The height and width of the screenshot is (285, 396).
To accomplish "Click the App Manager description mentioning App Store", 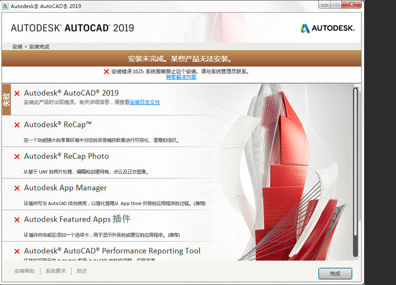I will click(x=114, y=203).
